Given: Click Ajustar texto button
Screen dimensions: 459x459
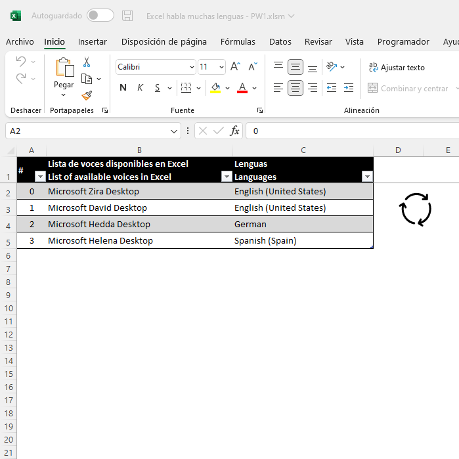Looking at the screenshot, I should coord(397,68).
